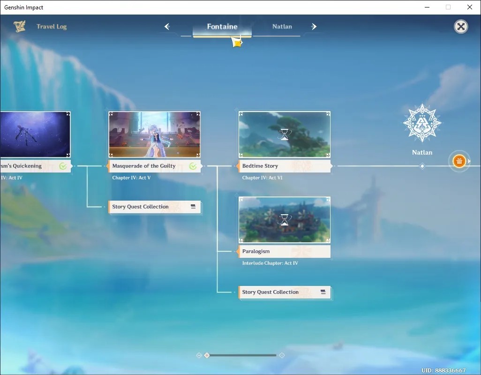The image size is (481, 375).
Task: Expand Story Quest Collection under Paralogism
Action: 285,292
